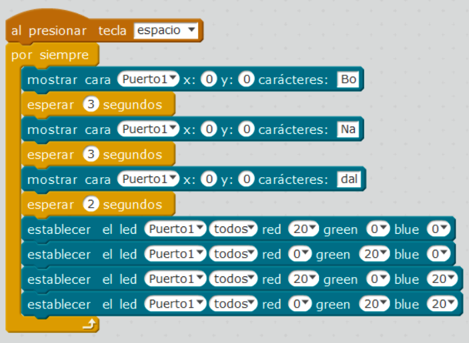The height and width of the screenshot is (343, 469).
Task: Open Puerto1 dropdown in second 'mostrar cara' block
Action: (148, 129)
